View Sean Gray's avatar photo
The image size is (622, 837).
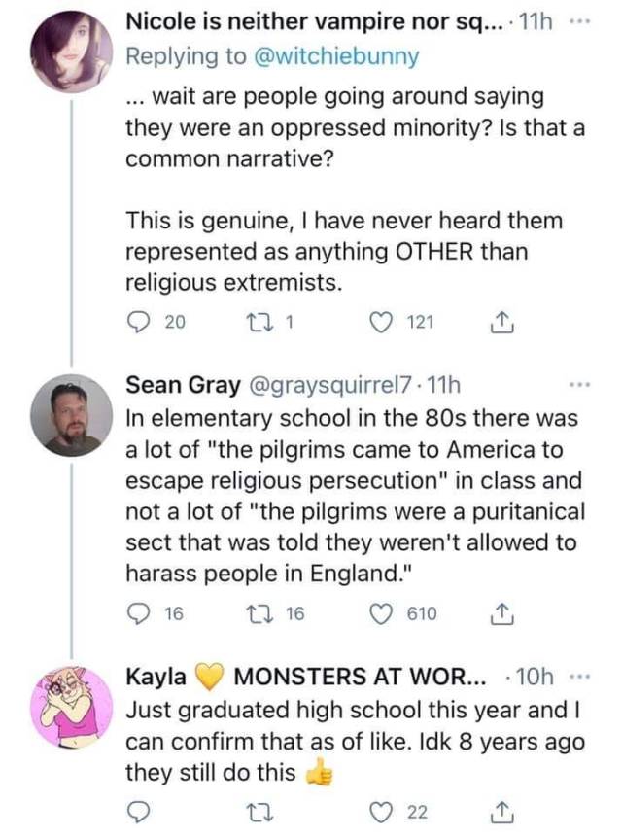(x=71, y=415)
